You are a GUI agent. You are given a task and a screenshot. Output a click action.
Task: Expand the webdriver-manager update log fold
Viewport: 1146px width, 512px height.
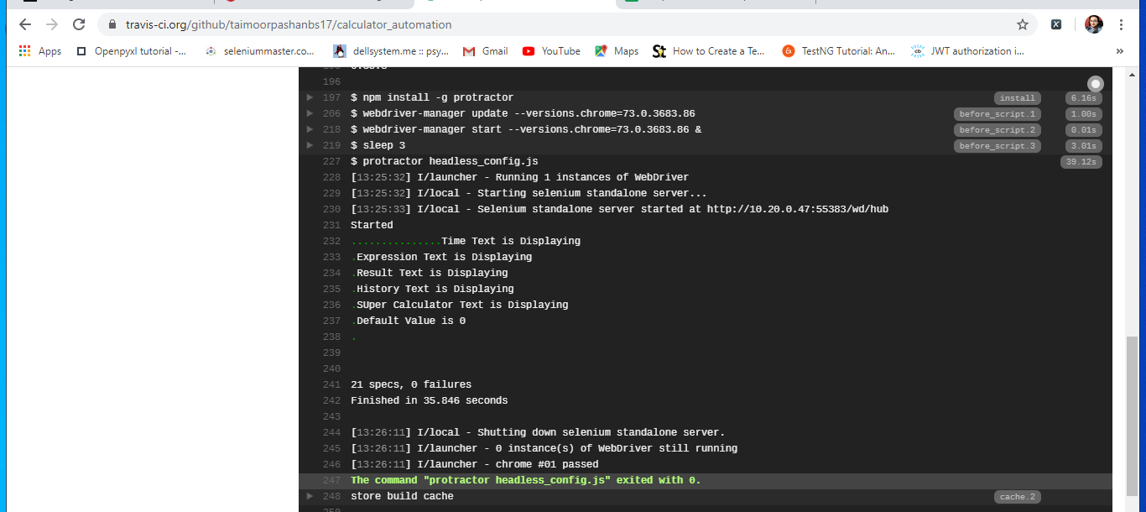point(310,113)
